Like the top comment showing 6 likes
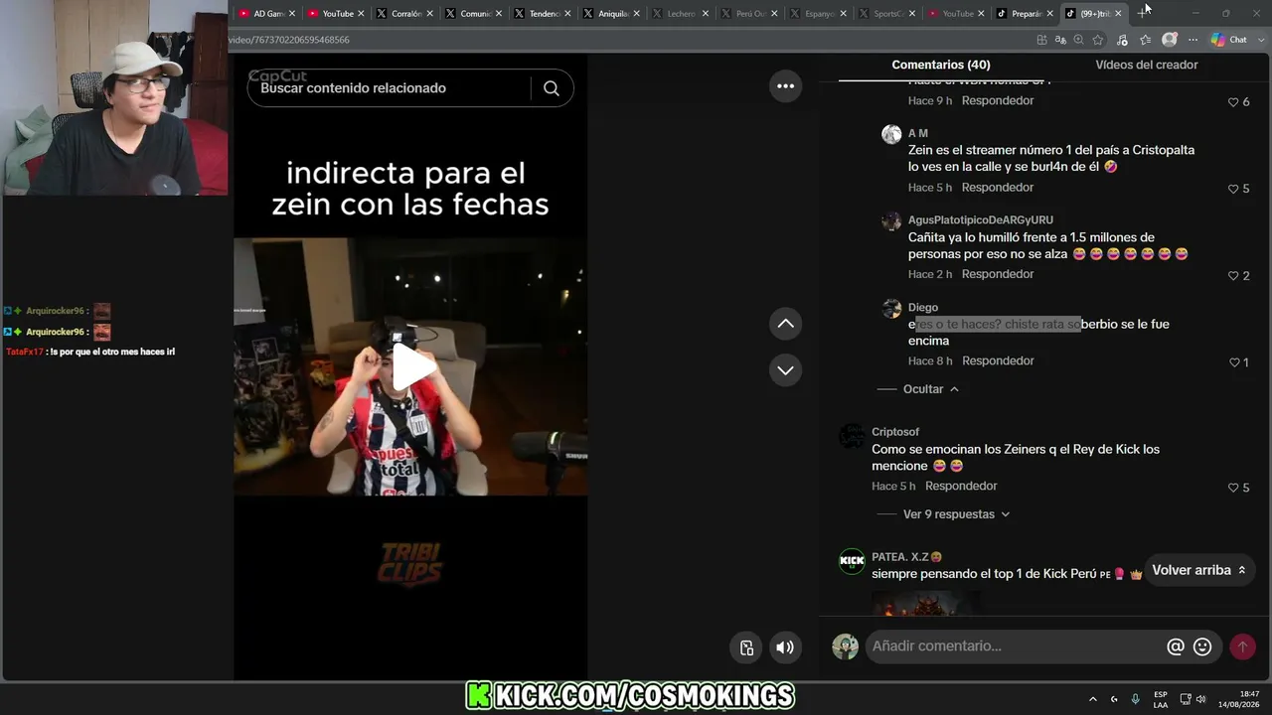1272x715 pixels. click(x=1233, y=102)
